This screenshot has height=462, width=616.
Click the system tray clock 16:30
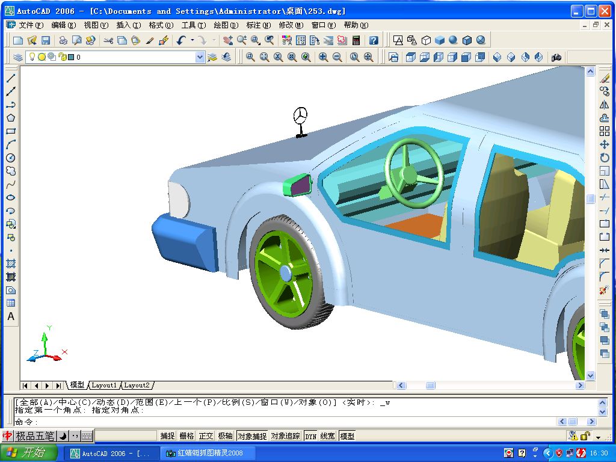599,453
